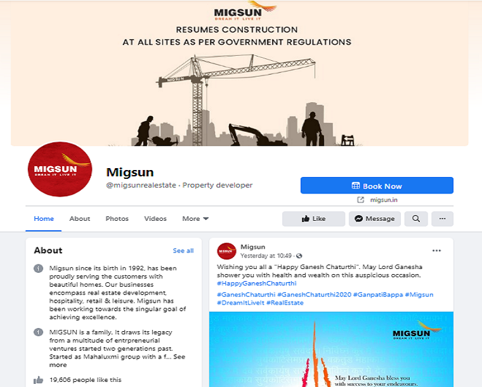Switch to the About tab
The height and width of the screenshot is (387, 482).
[80, 218]
